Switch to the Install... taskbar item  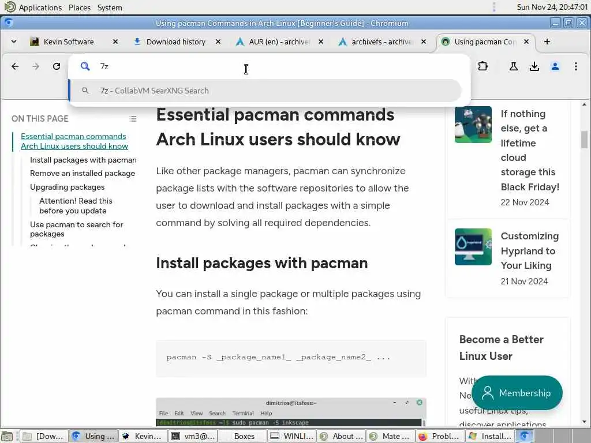pyautogui.click(x=489, y=436)
